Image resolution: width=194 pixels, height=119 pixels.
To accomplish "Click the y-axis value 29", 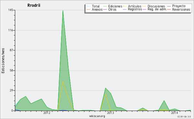I will click(12, 91).
